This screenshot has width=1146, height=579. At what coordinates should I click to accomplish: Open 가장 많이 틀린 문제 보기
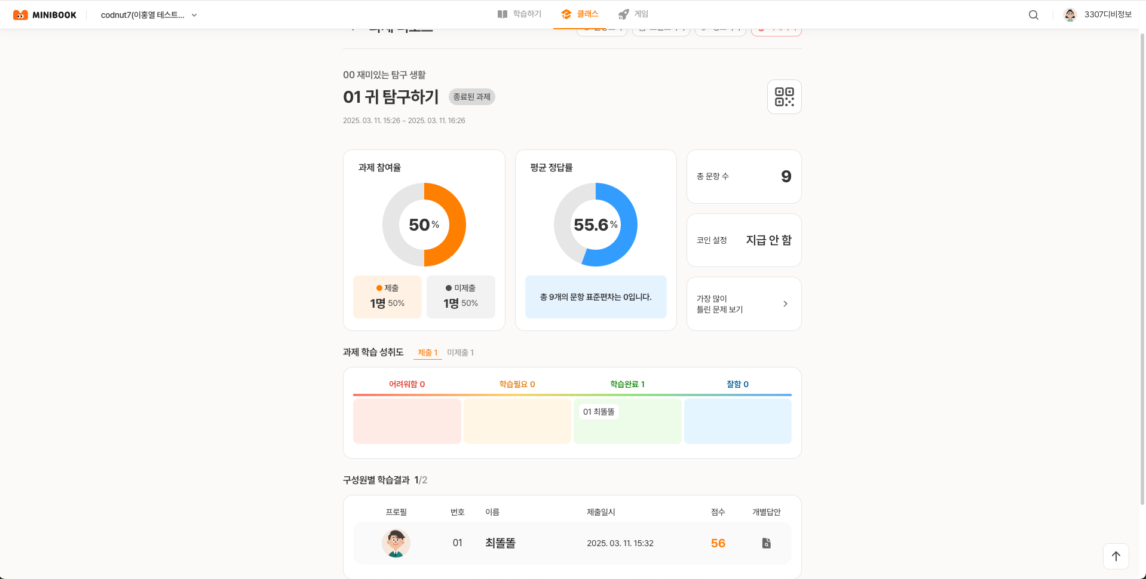[x=743, y=304]
